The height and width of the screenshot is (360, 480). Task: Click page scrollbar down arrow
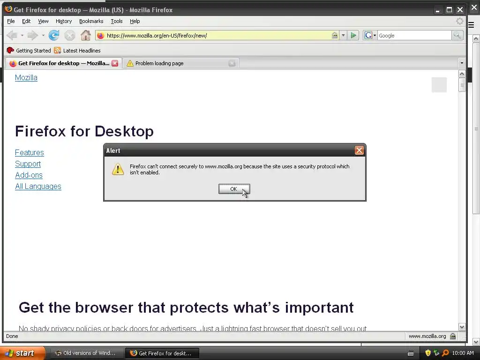pos(462,327)
